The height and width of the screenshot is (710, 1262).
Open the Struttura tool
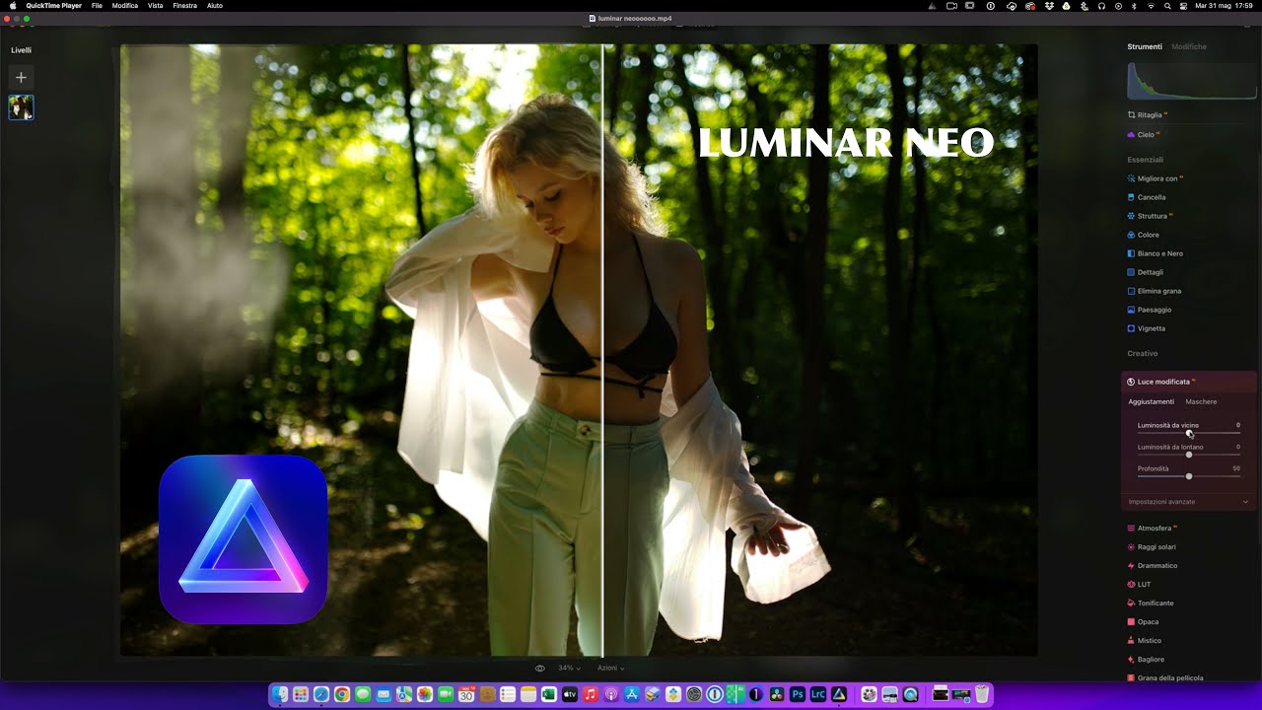[1152, 216]
